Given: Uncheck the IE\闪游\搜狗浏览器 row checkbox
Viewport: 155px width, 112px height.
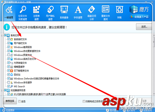Looking at the screenshot, I should click(x=9, y=94).
